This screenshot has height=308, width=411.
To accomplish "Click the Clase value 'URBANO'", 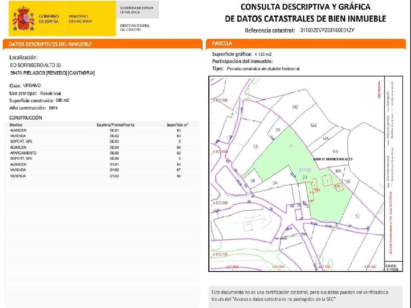I will point(32,85).
